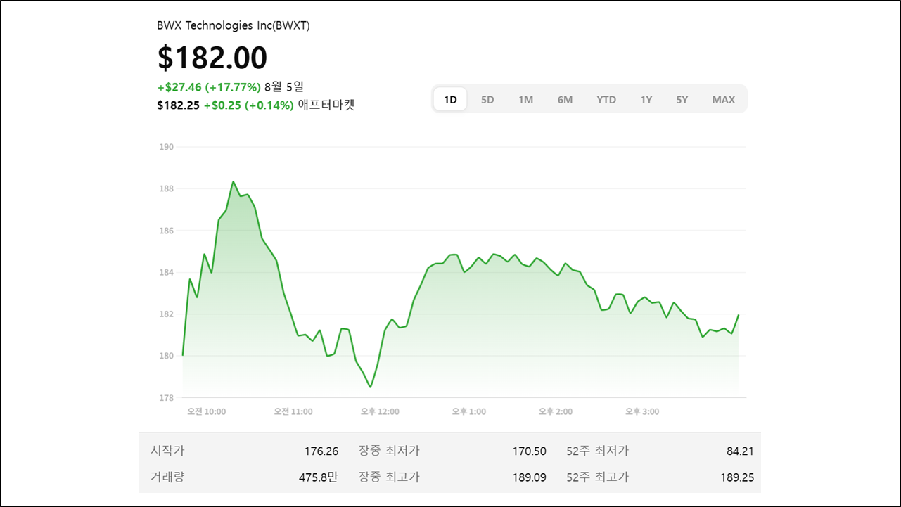Switch chart to 1M range
Viewport: 901px width, 507px height.
tap(525, 99)
